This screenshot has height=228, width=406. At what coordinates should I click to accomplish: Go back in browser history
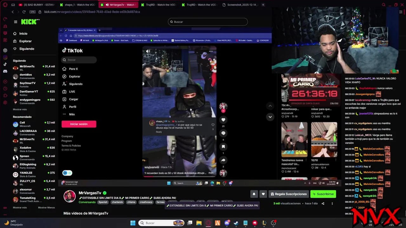pos(13,12)
